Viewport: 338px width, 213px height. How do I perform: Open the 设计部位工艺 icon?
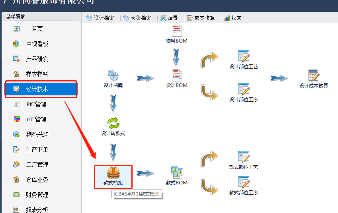[244, 56]
